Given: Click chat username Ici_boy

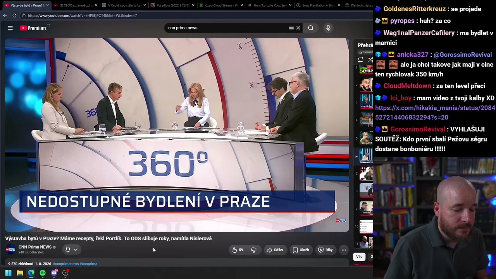Looking at the screenshot, I should click(x=401, y=98).
